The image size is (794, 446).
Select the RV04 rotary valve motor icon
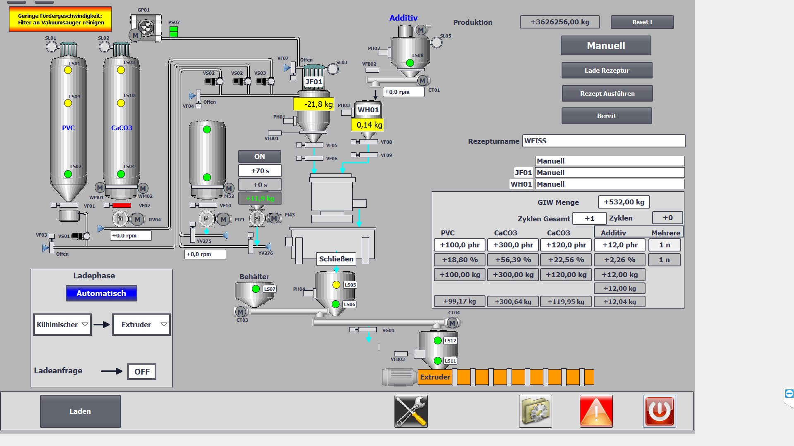tap(137, 219)
